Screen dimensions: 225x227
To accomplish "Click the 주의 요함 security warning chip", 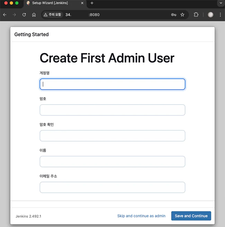I will pos(53,15).
